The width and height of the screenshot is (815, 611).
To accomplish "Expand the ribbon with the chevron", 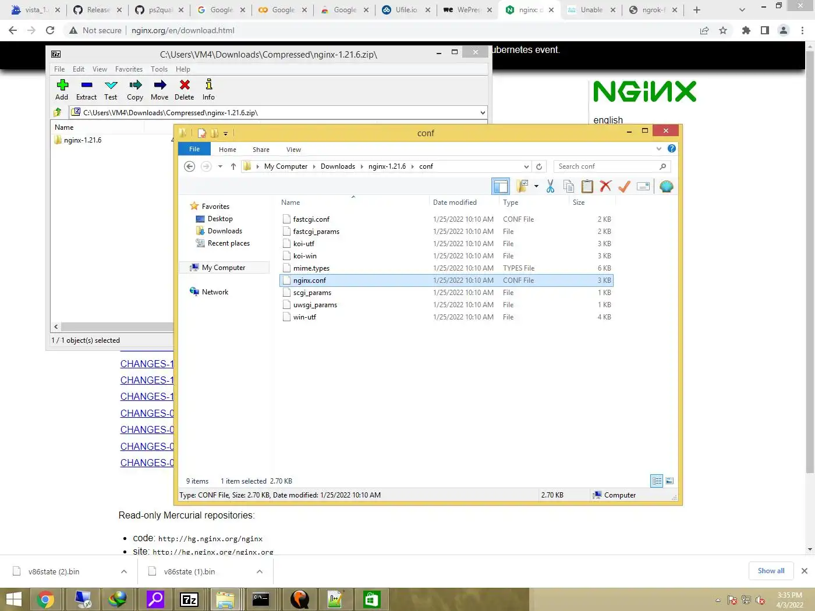I will 659,149.
